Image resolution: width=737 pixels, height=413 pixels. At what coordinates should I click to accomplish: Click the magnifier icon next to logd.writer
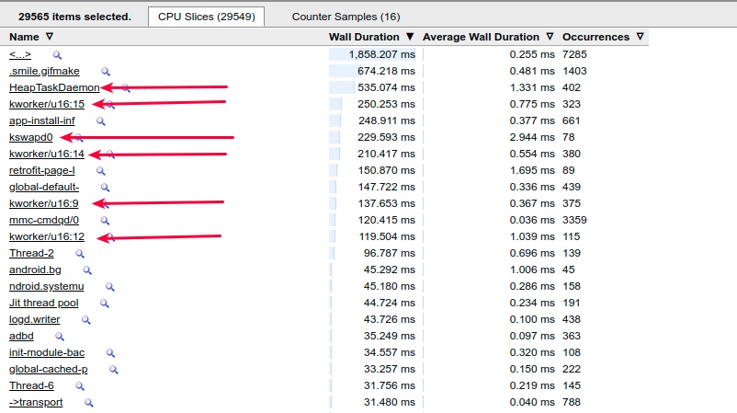coord(86,320)
